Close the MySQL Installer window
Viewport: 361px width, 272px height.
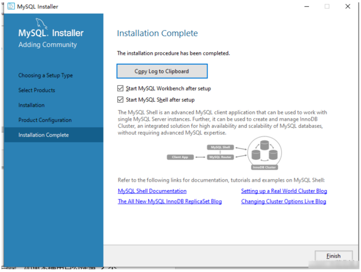[348, 6]
